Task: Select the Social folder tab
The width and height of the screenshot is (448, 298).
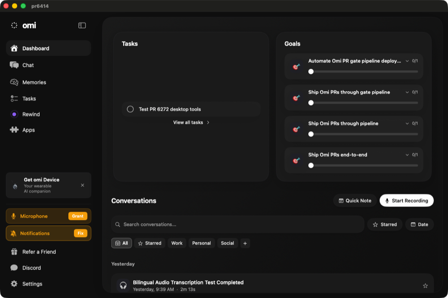Action: point(228,243)
